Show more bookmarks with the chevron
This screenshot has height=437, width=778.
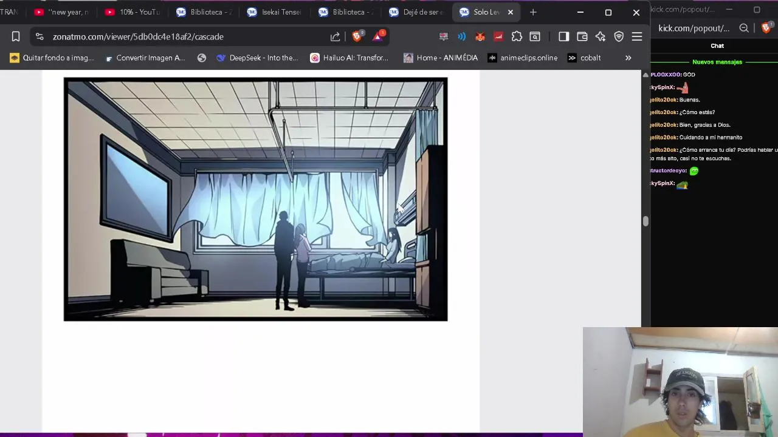[x=628, y=58]
